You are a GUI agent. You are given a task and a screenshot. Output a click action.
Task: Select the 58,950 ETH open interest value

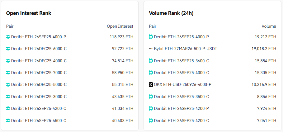point(123,73)
